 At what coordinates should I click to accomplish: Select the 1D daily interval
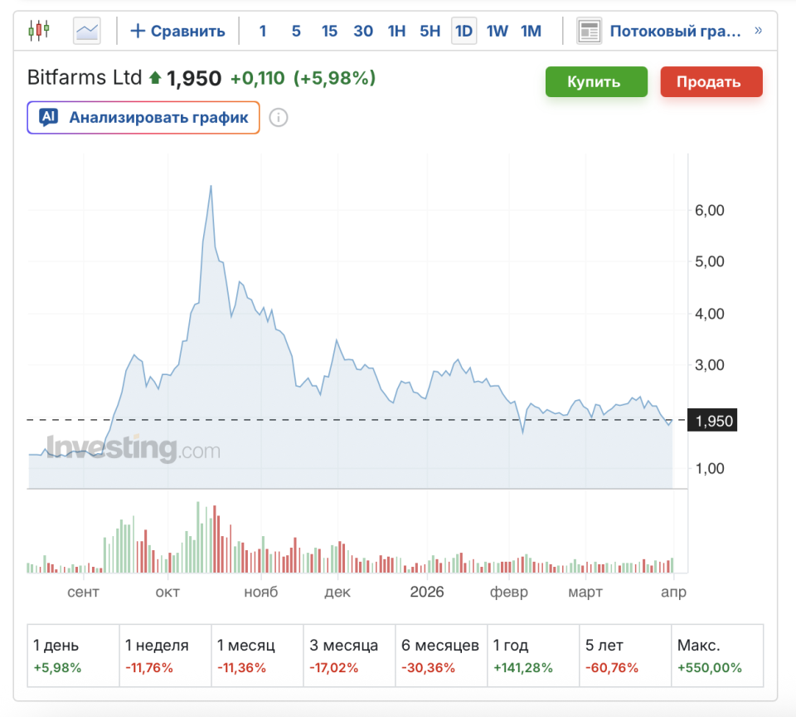tap(464, 31)
